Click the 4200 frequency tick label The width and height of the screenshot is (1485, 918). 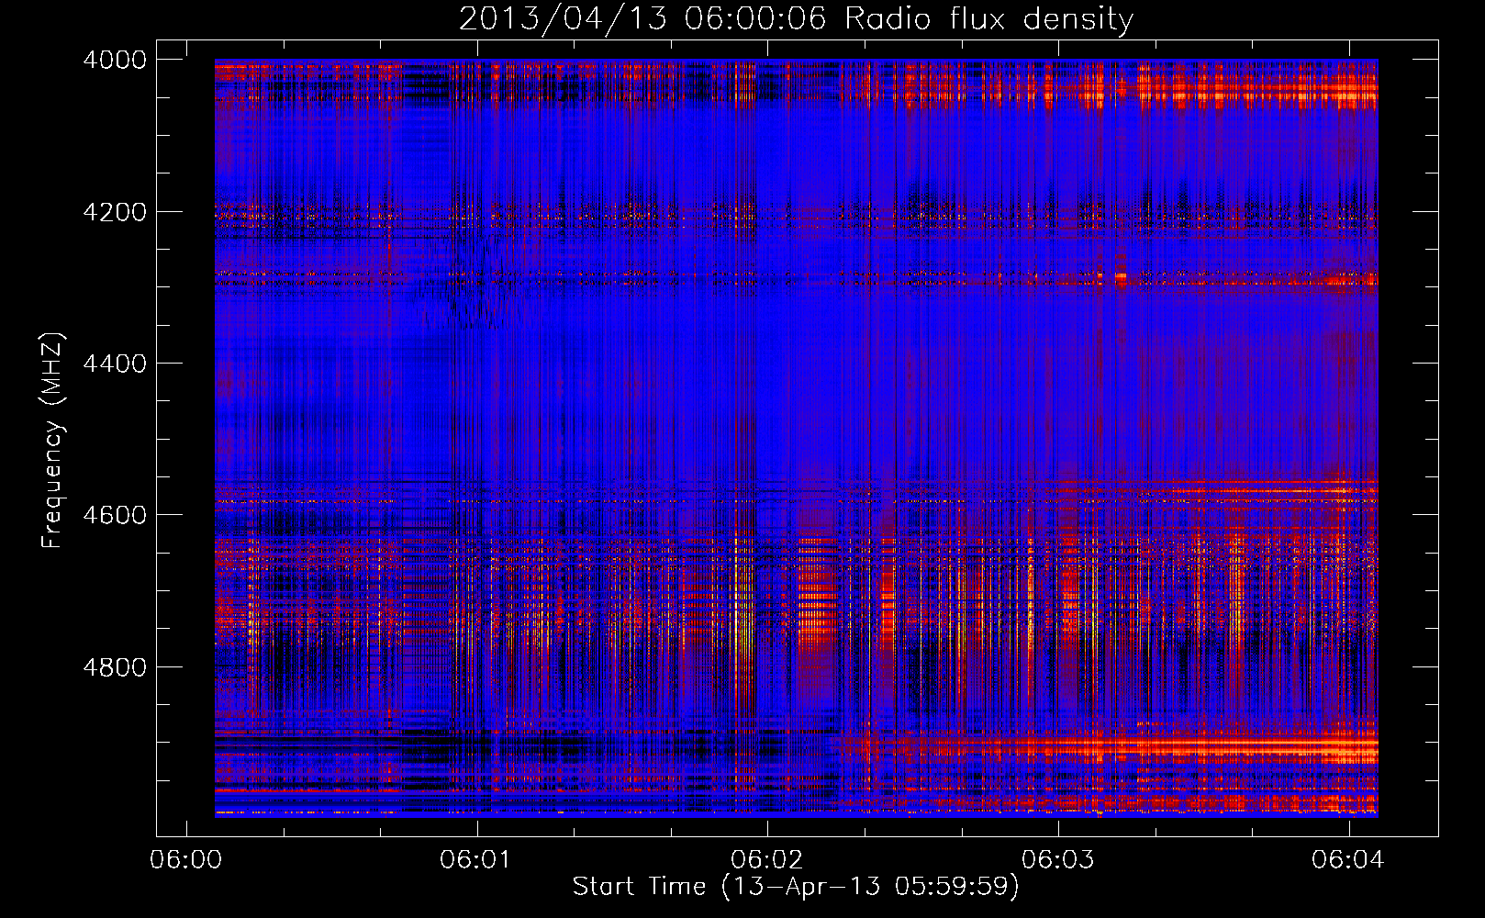pyautogui.click(x=115, y=212)
